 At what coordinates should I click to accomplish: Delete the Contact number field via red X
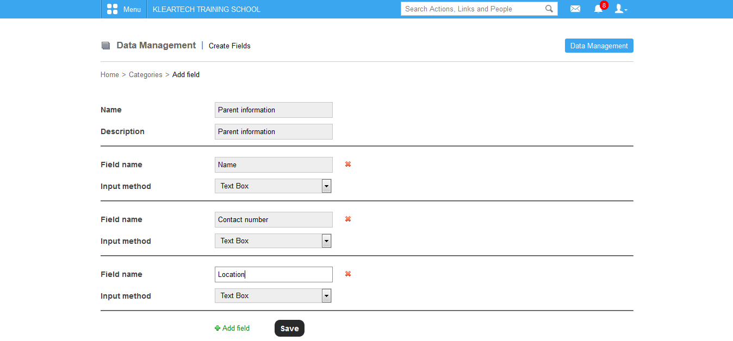(348, 219)
